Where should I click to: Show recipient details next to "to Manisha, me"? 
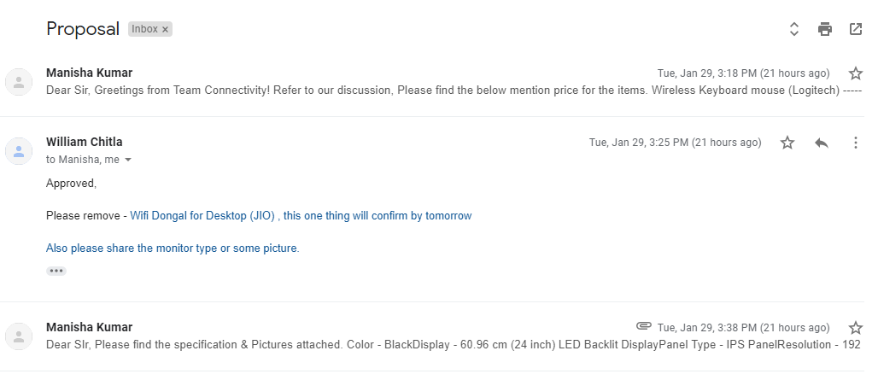[128, 160]
